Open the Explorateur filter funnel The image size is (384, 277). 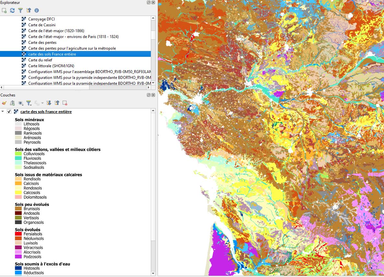(20, 10)
